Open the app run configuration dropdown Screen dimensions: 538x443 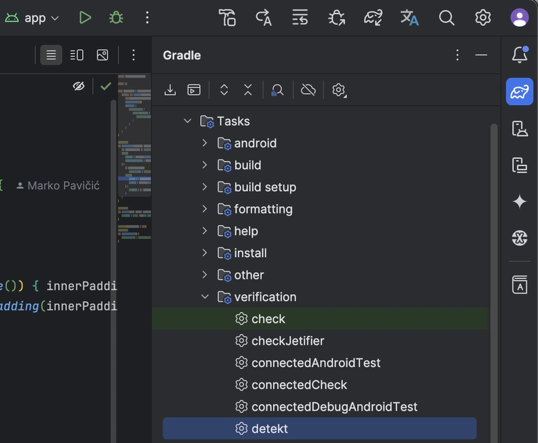tap(32, 18)
